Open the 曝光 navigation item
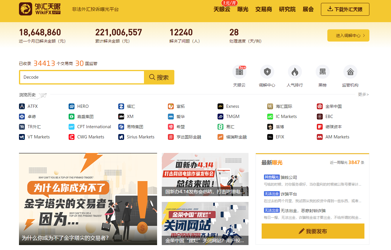This screenshot has height=250, width=391. (x=243, y=9)
